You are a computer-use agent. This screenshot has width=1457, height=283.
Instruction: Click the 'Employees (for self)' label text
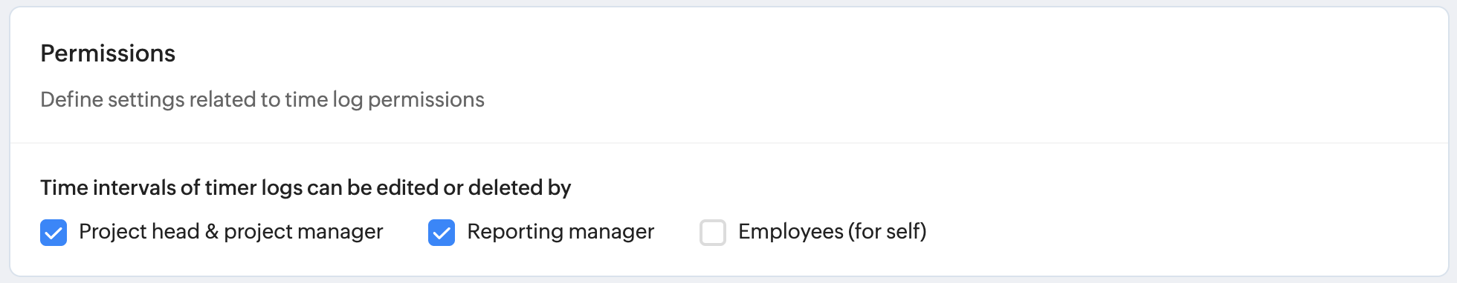point(833,232)
